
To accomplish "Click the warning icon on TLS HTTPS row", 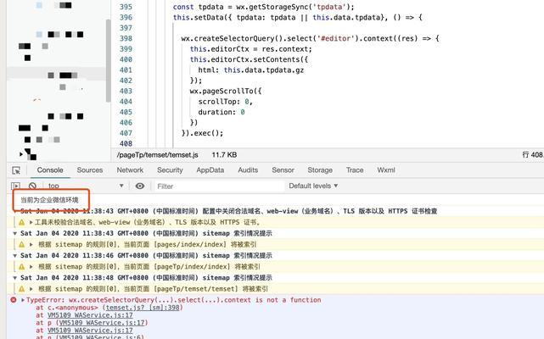I will click(21, 223).
